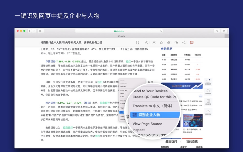
Task: Increase the article font size (A+)
Action: click(154, 42)
